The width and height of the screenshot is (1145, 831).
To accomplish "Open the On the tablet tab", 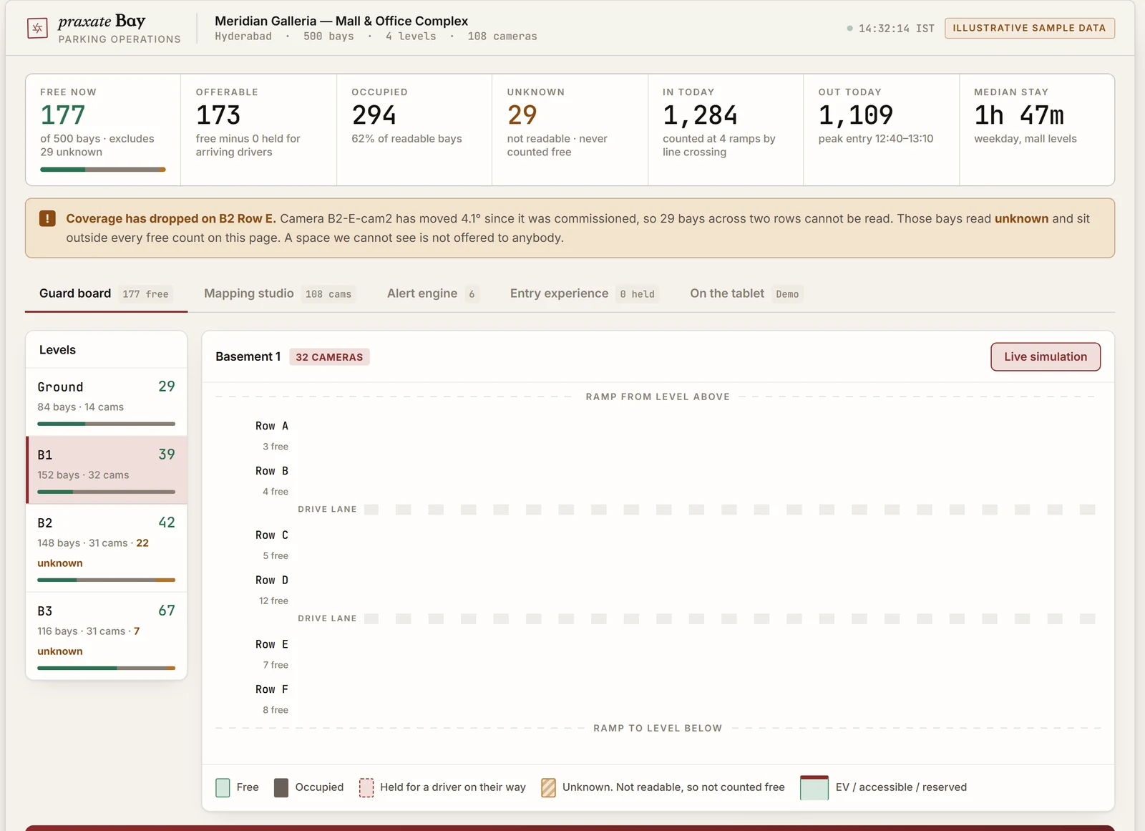I will [746, 293].
